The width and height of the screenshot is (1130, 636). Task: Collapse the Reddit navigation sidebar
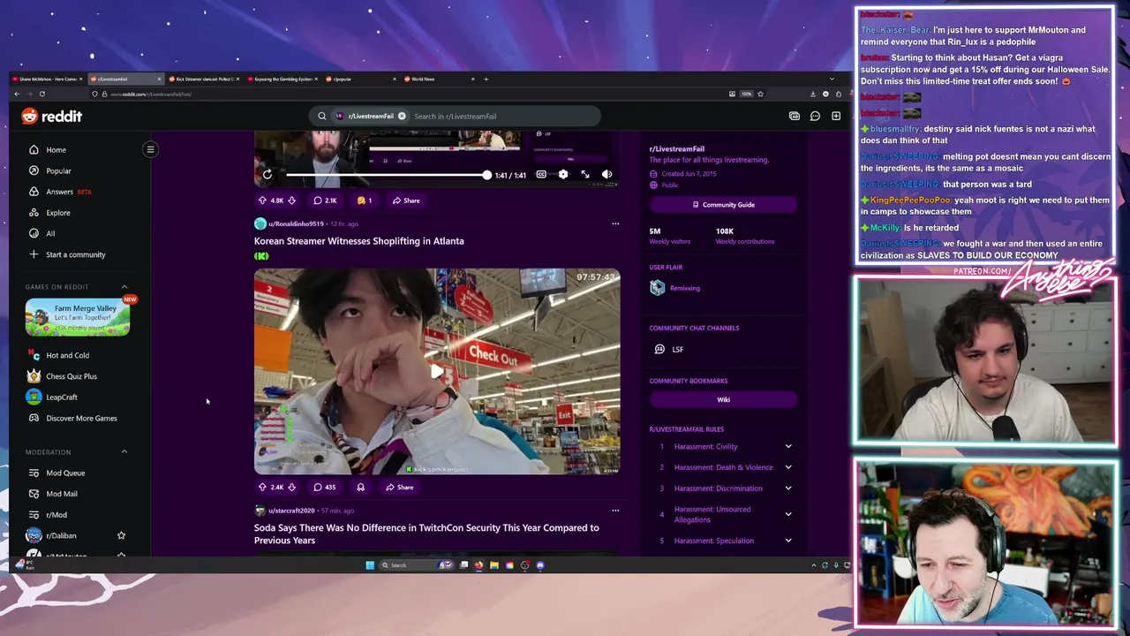point(150,149)
